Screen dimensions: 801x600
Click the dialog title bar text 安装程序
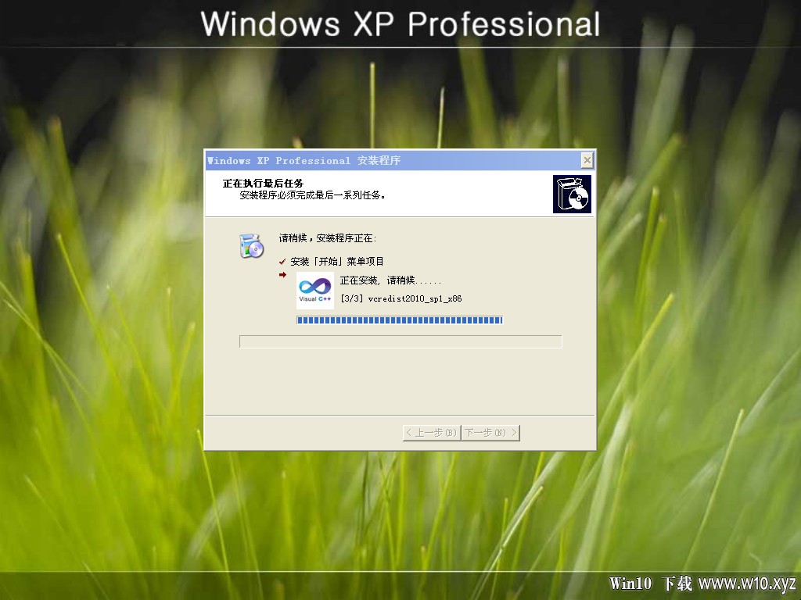click(379, 161)
